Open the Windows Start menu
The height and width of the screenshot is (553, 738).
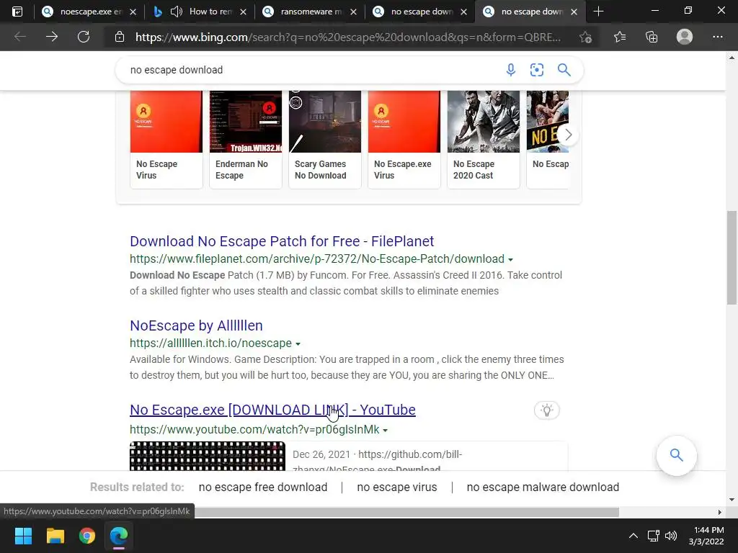(23, 536)
